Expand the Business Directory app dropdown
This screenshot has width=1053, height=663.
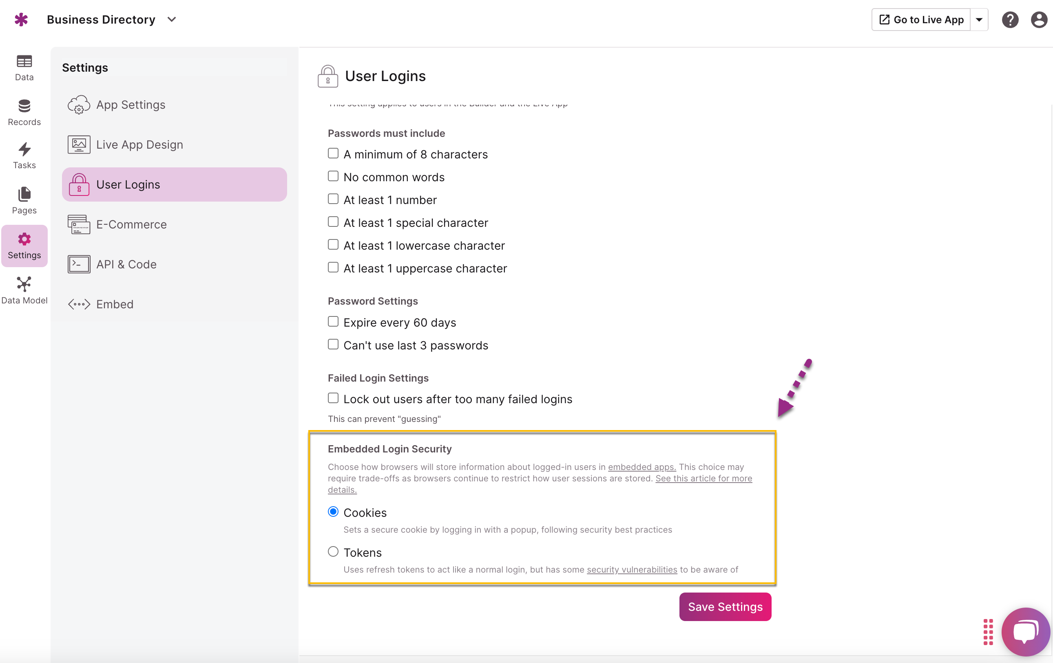pos(172,20)
